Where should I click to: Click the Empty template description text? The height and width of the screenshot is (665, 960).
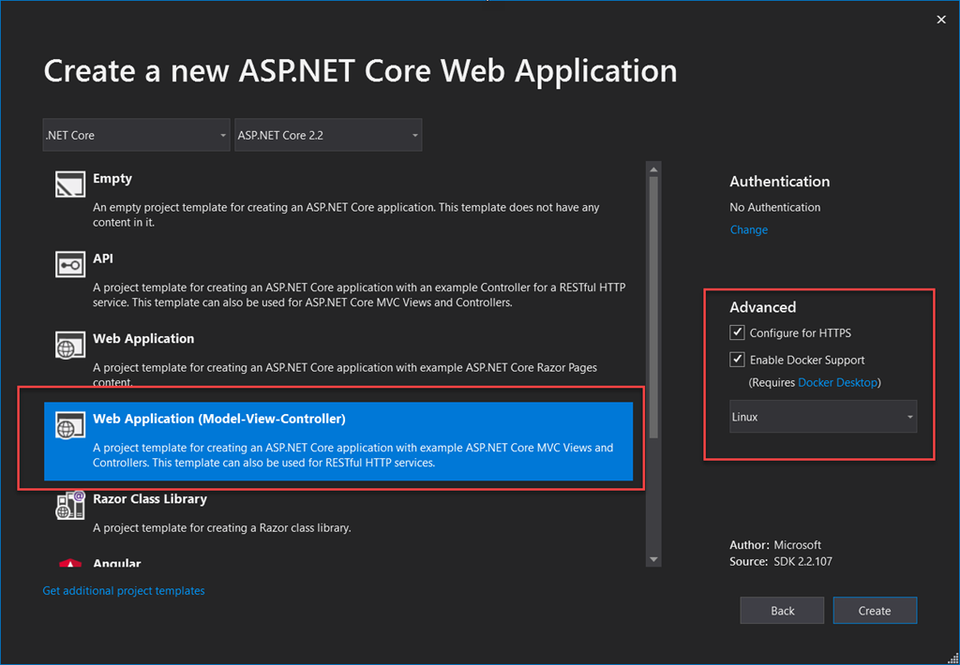346,214
